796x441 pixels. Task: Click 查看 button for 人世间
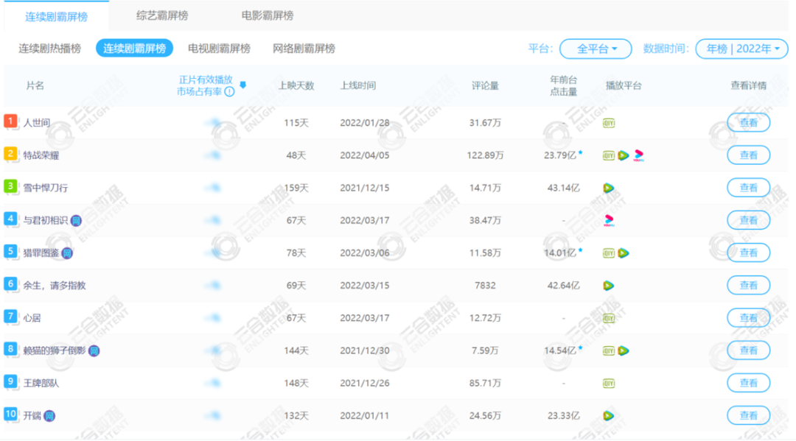coord(748,123)
